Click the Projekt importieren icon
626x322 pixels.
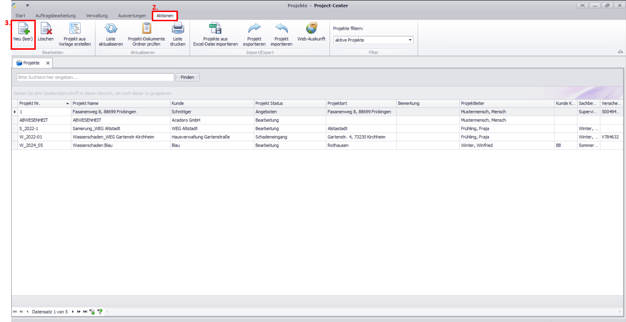pyautogui.click(x=281, y=33)
